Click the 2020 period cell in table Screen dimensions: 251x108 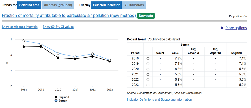tap(135, 69)
